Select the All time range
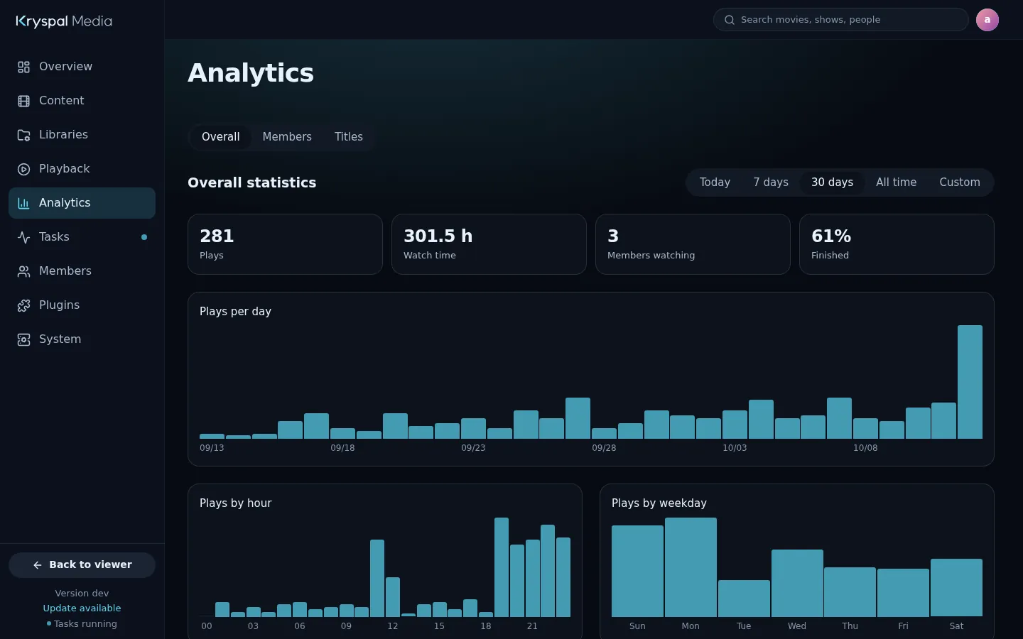The width and height of the screenshot is (1023, 639). [896, 182]
